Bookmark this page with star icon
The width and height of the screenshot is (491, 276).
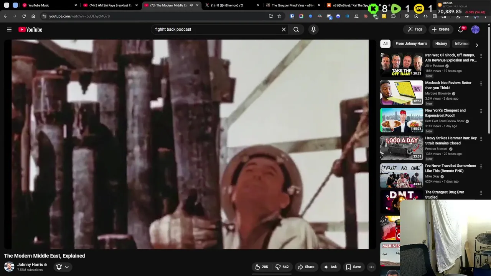click(x=279, y=16)
